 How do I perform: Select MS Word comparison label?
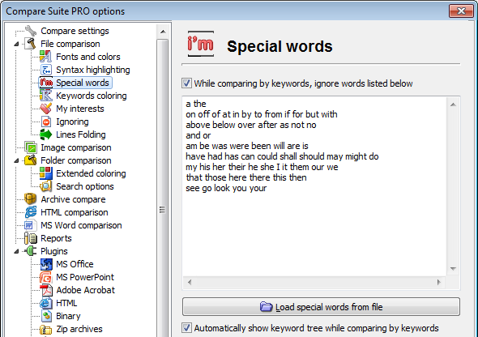coord(81,225)
